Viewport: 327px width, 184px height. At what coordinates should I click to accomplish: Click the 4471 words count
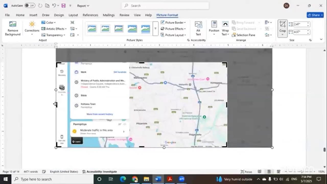coord(31,172)
